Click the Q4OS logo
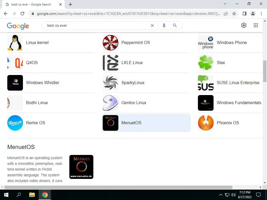The image size is (267, 200). pos(15,63)
